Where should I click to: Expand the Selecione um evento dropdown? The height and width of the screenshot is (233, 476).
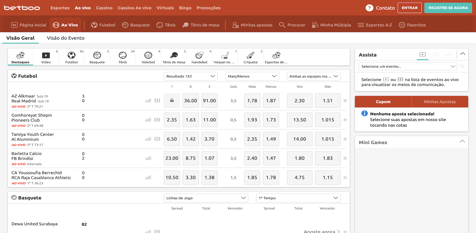408,66
